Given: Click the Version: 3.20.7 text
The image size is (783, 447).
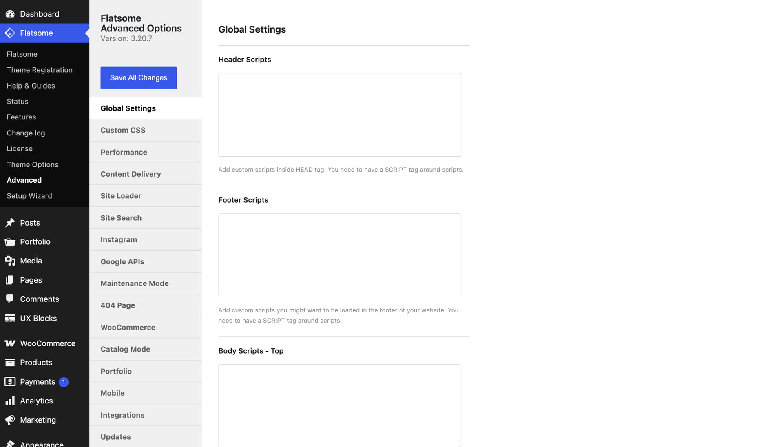Looking at the screenshot, I should [x=126, y=39].
